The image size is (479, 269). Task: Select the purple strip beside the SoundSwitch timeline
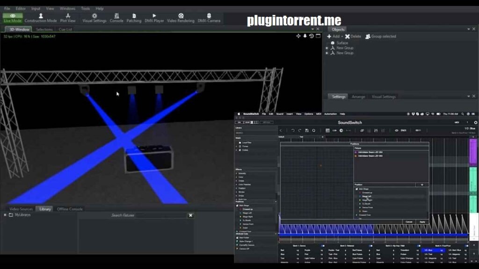pyautogui.click(x=472, y=153)
